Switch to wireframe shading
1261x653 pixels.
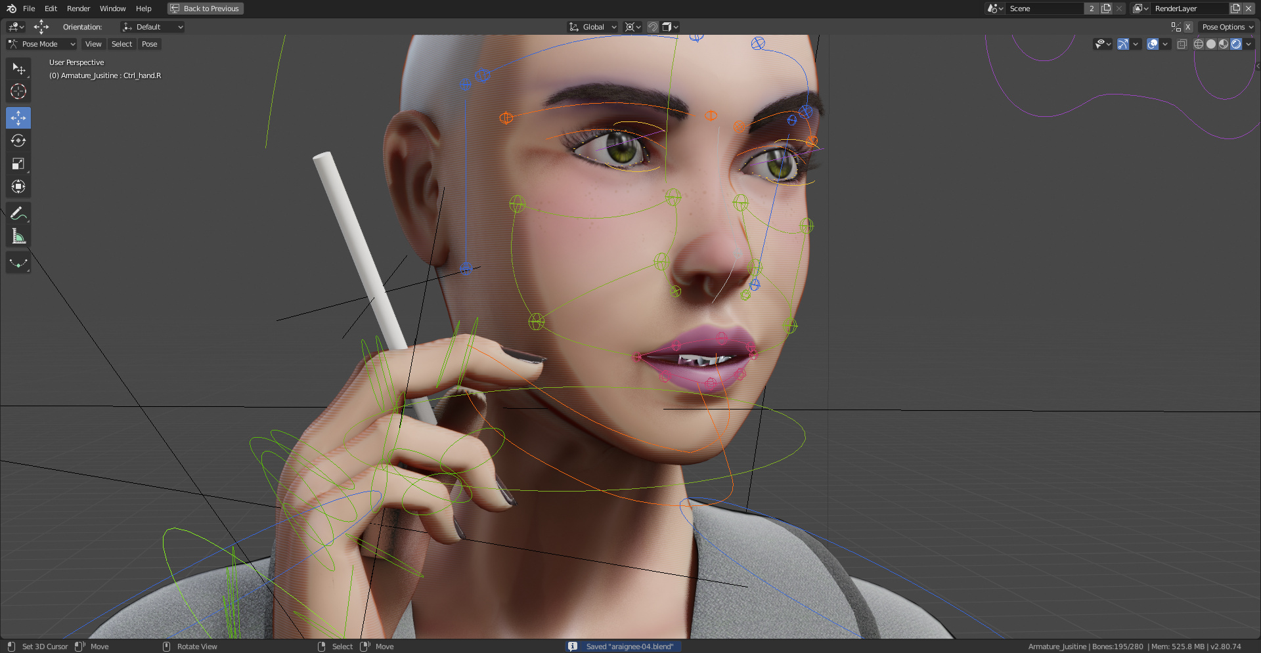1199,44
